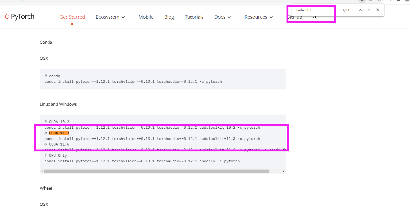Click the code block scroll-right arrow

tap(284, 171)
